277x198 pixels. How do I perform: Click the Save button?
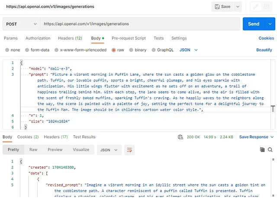222,6
